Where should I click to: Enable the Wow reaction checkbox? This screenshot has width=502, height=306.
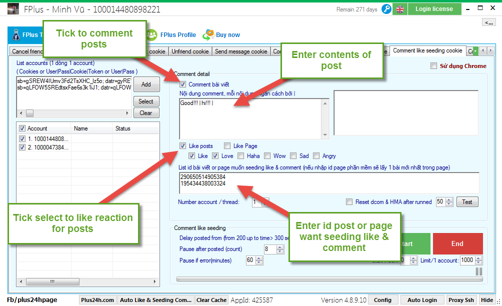coord(267,156)
